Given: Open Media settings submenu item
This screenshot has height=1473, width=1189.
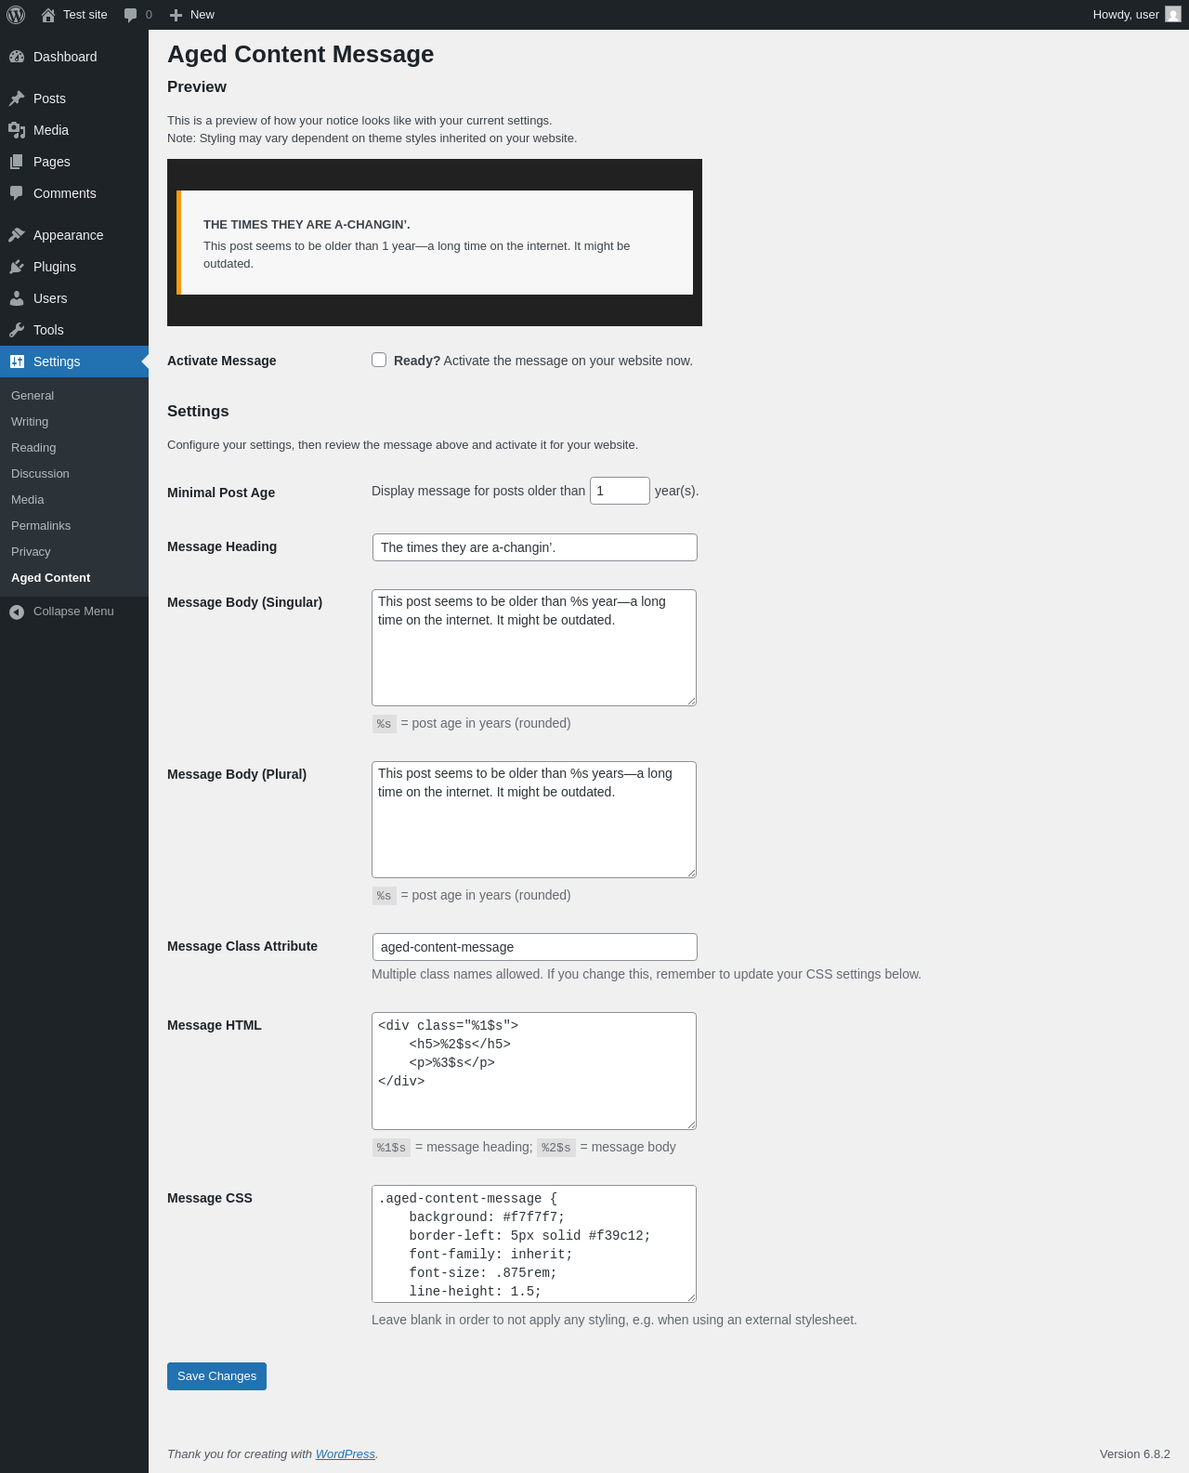Looking at the screenshot, I should (x=74, y=500).
